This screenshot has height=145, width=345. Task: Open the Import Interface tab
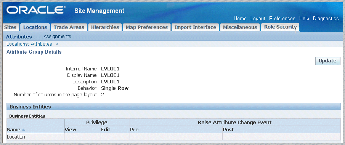click(195, 27)
